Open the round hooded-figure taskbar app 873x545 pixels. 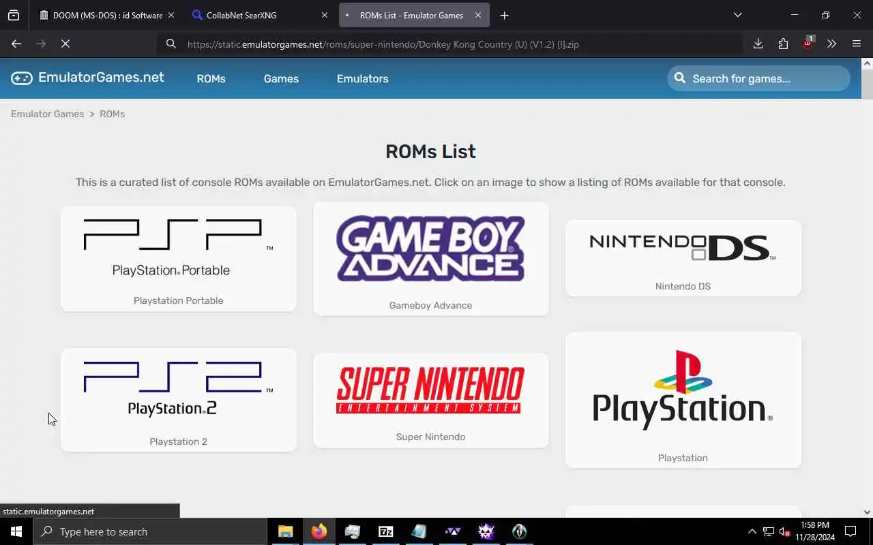(x=519, y=531)
